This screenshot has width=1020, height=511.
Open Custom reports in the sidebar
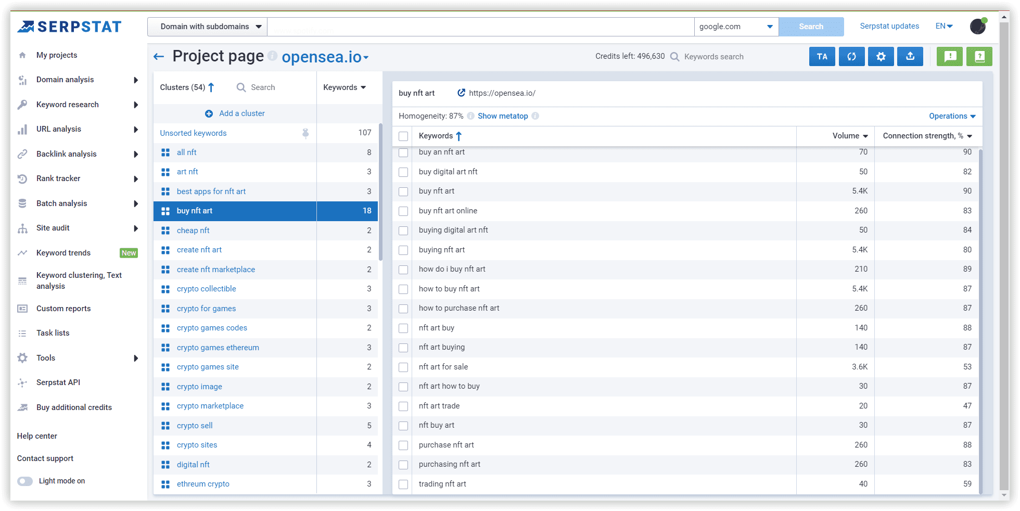[x=63, y=309]
